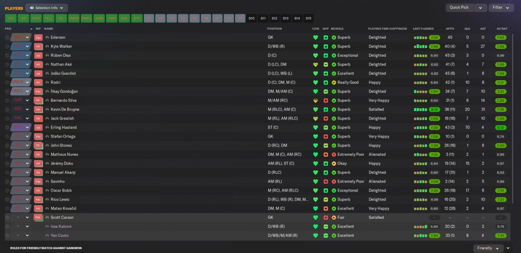The height and width of the screenshot is (253, 521).
Task: Click Scott Carson's Fair morale icon
Action: [x=334, y=218]
